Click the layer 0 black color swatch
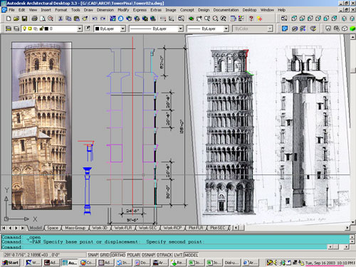356x267 pixels. point(46,28)
